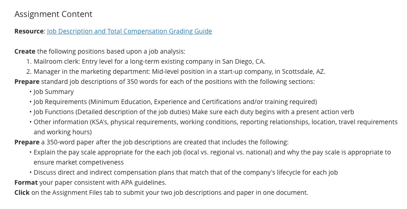Screen dimensions: 407x209
Task: Click the 'Prepare standard job descriptions' line
Action: [165, 82]
